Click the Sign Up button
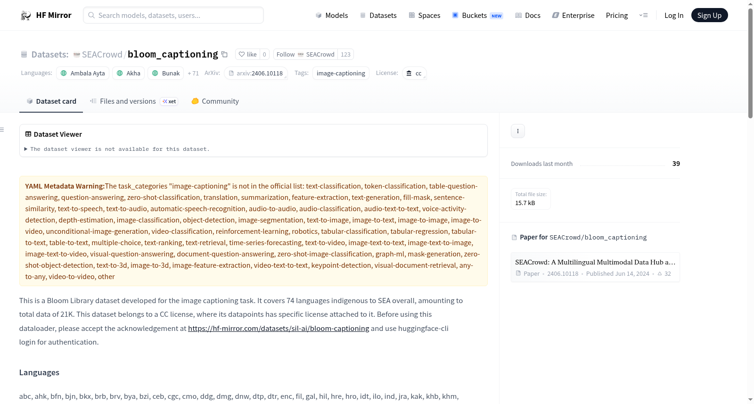Screen dimensions: 754x404 point(709,16)
